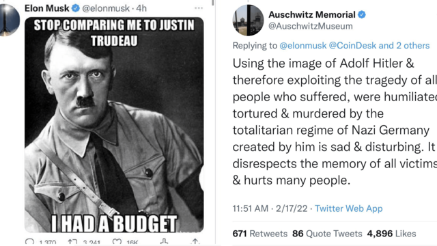Click the 4h timestamp on Elon Musk's tweet
This screenshot has width=437, height=246.
coord(141,8)
